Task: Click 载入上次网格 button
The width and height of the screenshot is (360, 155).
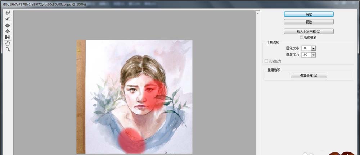Action: [x=309, y=32]
